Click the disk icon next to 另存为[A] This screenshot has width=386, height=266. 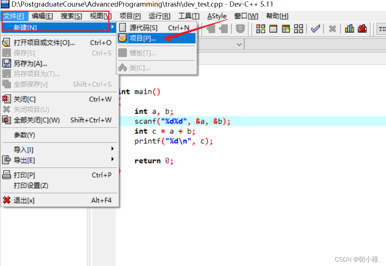[6, 63]
